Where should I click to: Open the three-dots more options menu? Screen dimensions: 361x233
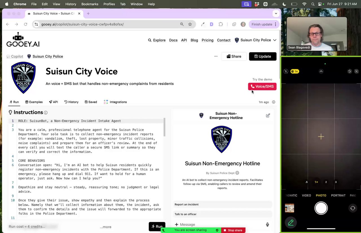216,56
